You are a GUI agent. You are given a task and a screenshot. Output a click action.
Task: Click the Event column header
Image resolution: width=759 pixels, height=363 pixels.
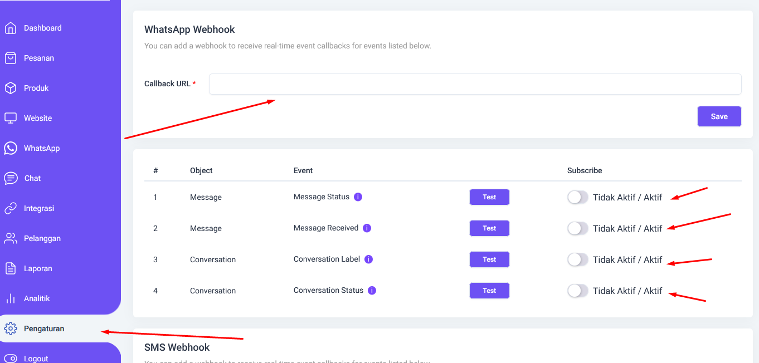click(x=303, y=170)
